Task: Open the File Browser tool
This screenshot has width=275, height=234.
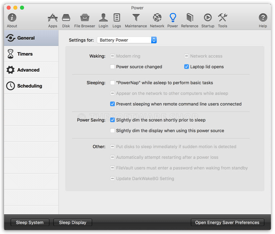Action: point(84,20)
